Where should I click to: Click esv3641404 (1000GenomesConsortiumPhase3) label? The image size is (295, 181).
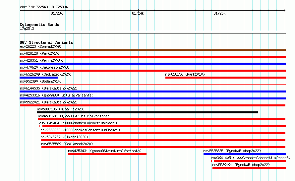pyautogui.click(x=79, y=123)
